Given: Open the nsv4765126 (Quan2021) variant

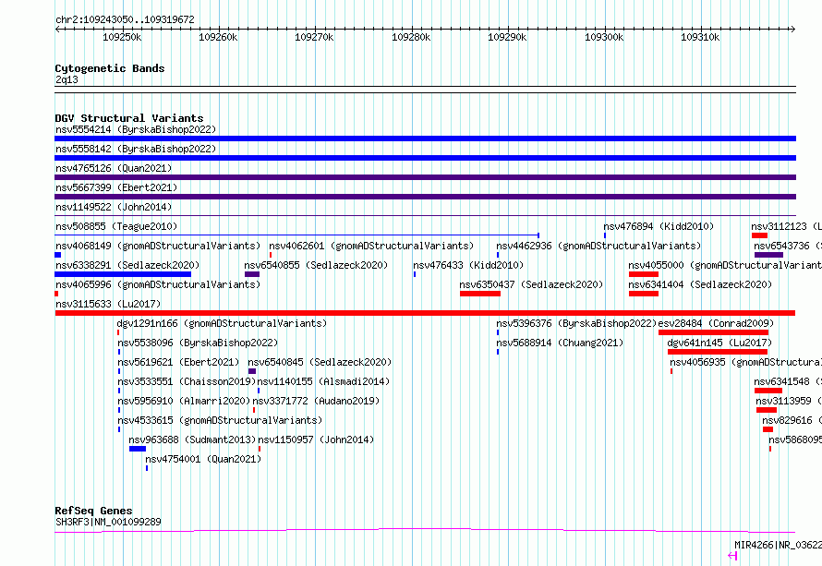Looking at the screenshot, I should [x=114, y=168].
